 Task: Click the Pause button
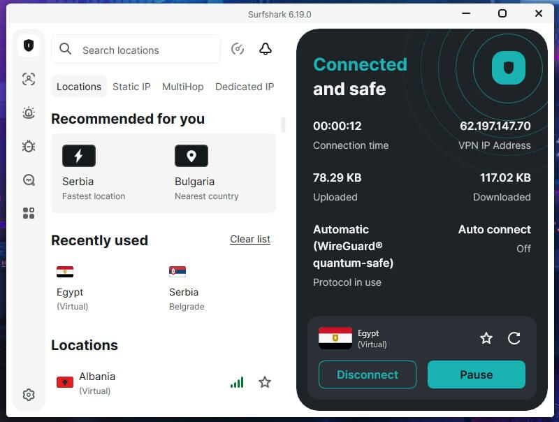pos(477,374)
